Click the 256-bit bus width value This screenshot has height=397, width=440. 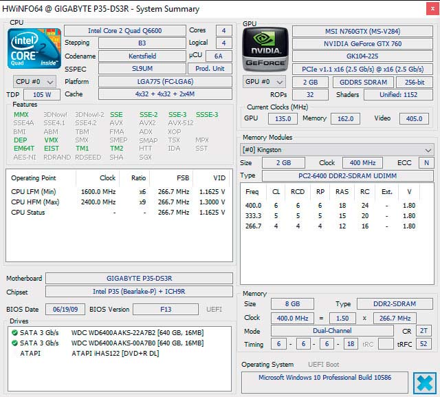pos(415,83)
